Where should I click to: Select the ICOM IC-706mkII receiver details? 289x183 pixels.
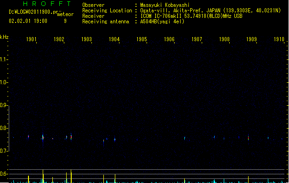191,16
